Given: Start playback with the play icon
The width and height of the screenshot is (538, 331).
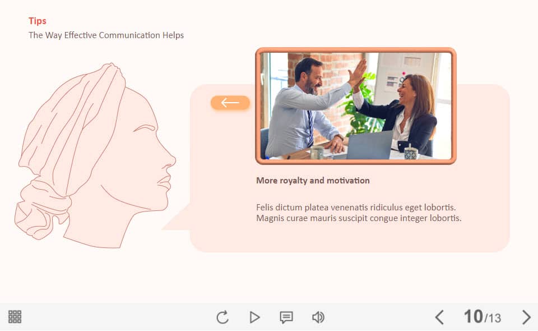Looking at the screenshot, I should coord(254,317).
